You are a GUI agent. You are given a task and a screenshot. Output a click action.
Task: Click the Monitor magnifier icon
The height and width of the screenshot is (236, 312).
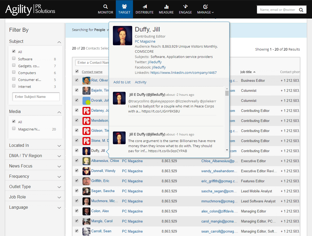[105, 7]
